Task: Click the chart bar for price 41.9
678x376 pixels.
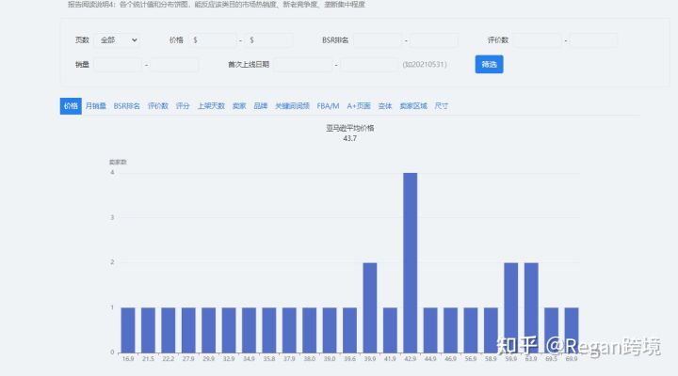Action: 390,330
